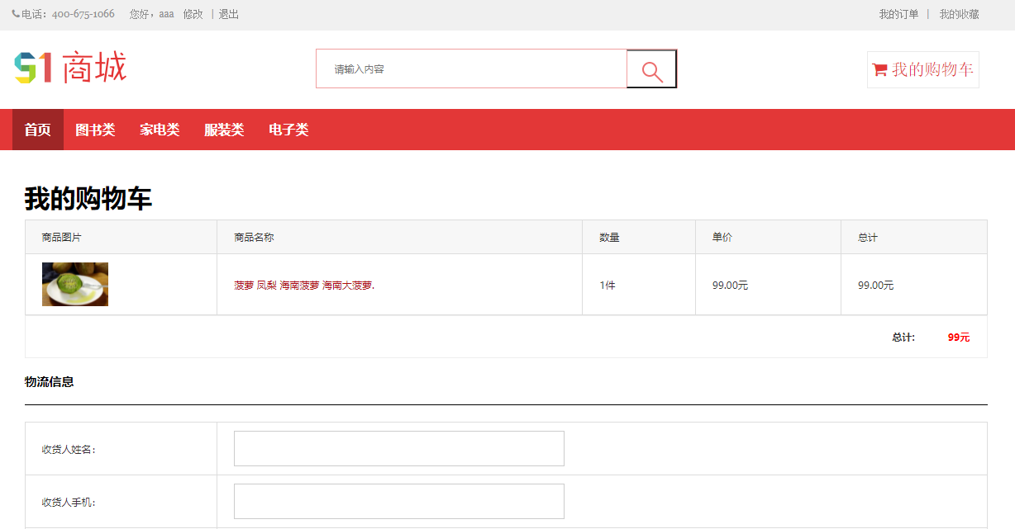Click the total amount 99元 in red

coord(959,338)
